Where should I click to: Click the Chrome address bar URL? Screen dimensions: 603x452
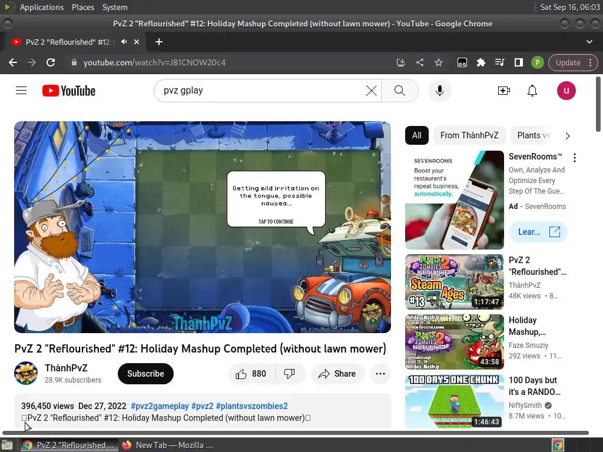[154, 62]
